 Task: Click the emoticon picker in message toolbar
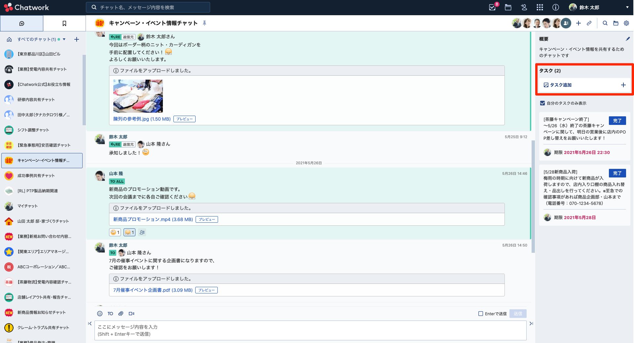[x=100, y=314]
